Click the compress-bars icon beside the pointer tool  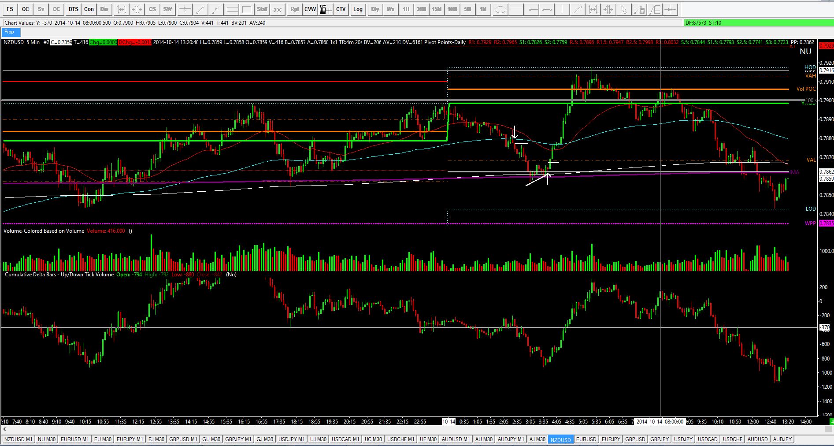pyautogui.click(x=608, y=9)
